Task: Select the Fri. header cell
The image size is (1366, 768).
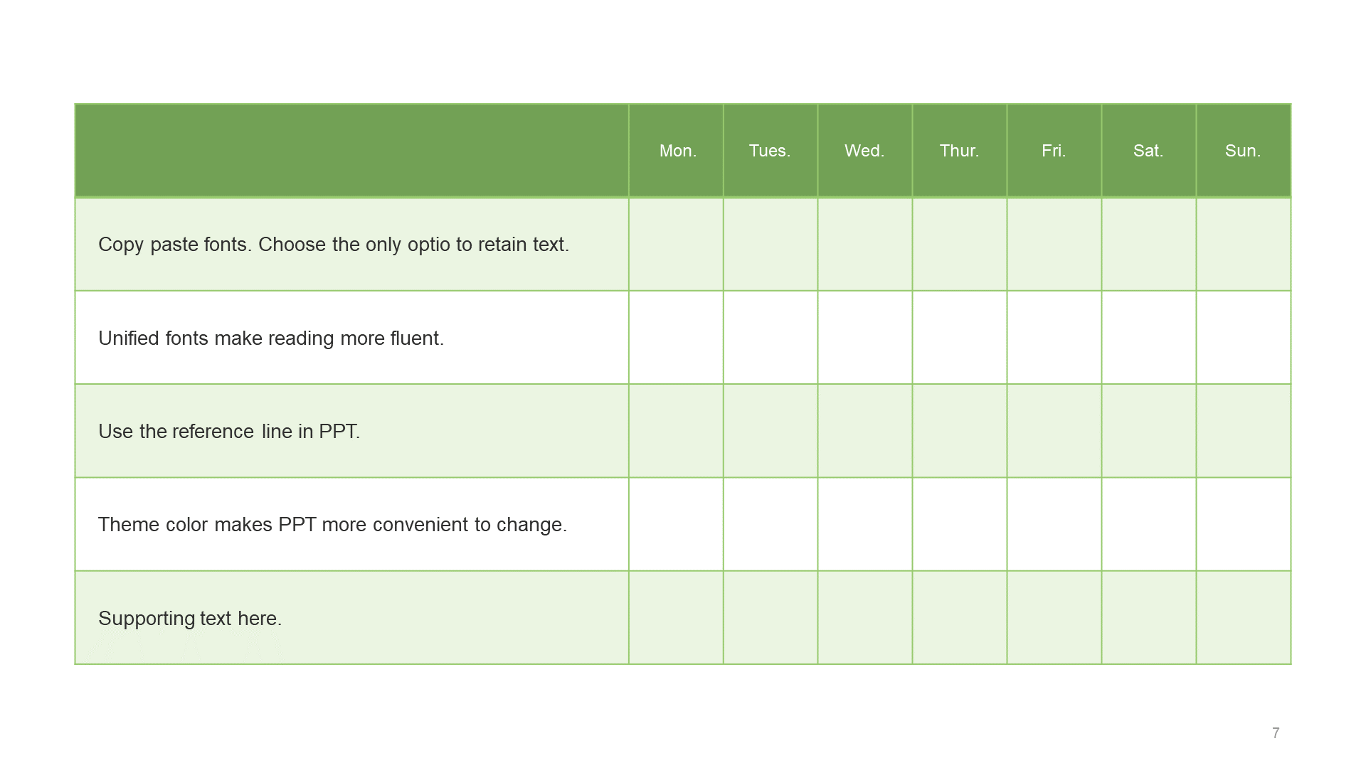Action: click(1054, 151)
